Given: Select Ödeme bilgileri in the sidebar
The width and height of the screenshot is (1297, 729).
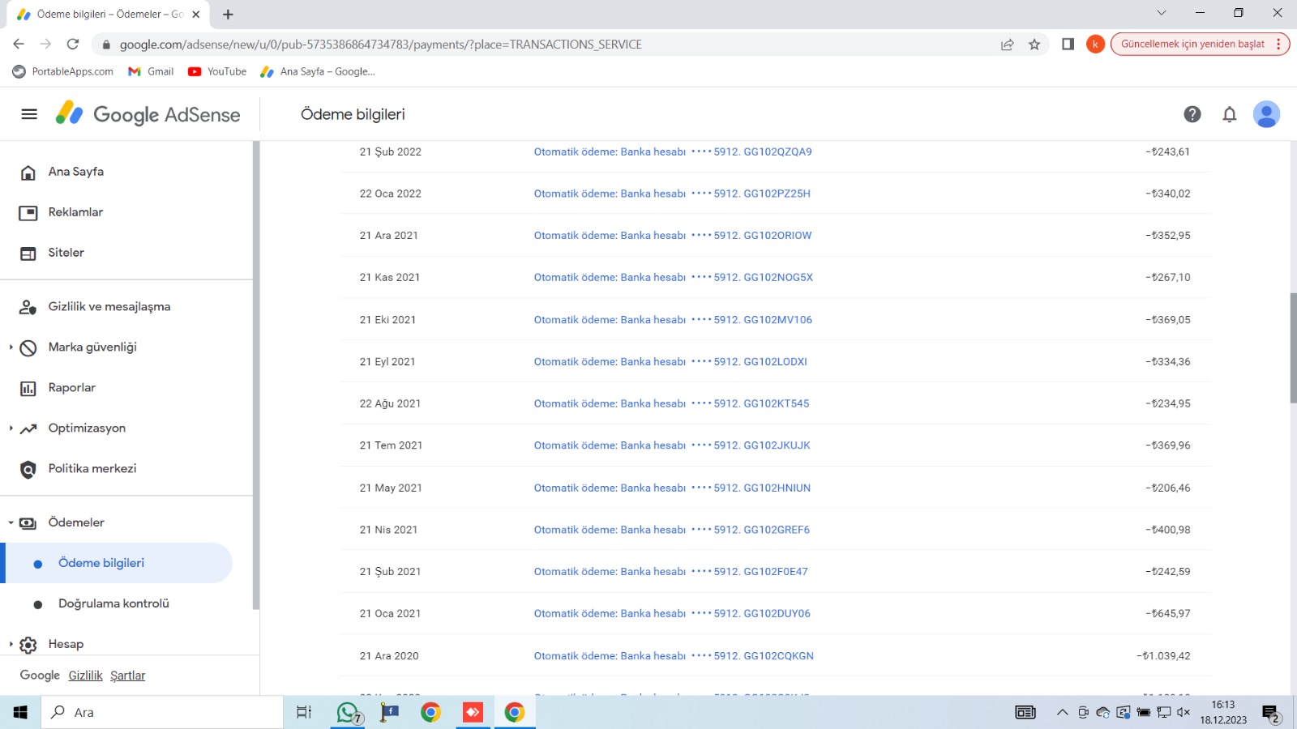Looking at the screenshot, I should (118, 563).
